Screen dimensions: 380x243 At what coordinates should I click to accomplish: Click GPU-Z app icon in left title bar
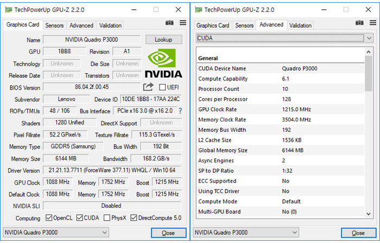[9, 10]
